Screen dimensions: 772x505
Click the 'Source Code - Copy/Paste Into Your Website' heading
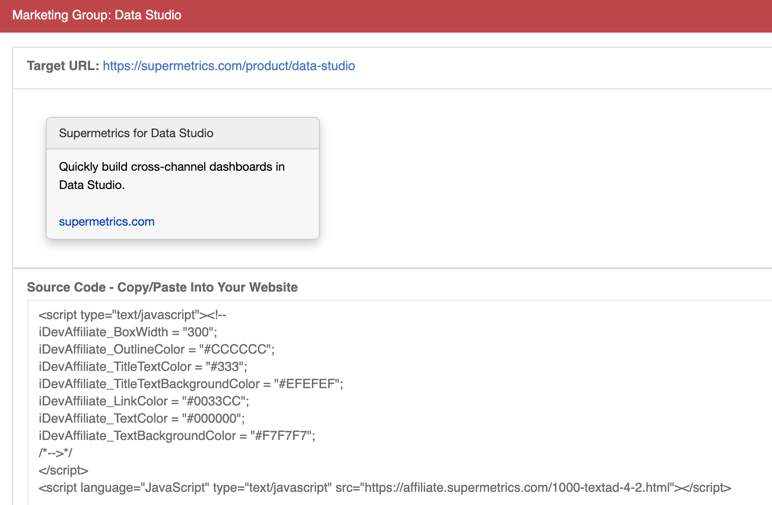tap(163, 287)
